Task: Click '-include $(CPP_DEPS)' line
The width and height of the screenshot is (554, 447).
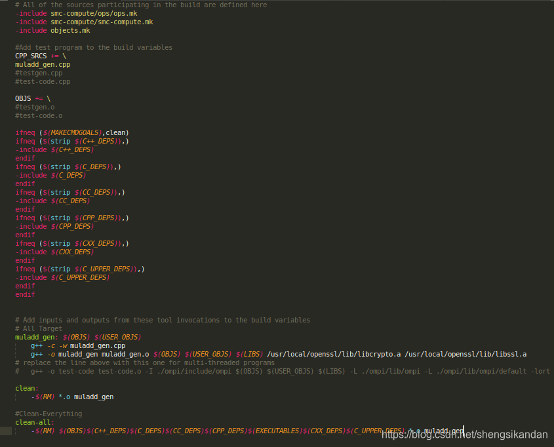Action: (55, 226)
